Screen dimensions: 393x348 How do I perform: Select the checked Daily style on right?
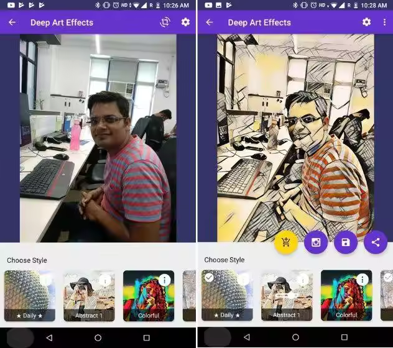point(227,295)
